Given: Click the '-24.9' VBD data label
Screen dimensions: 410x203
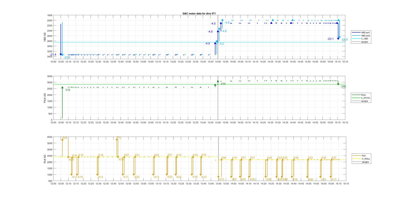Looking at the screenshot, I should click(x=344, y=40).
